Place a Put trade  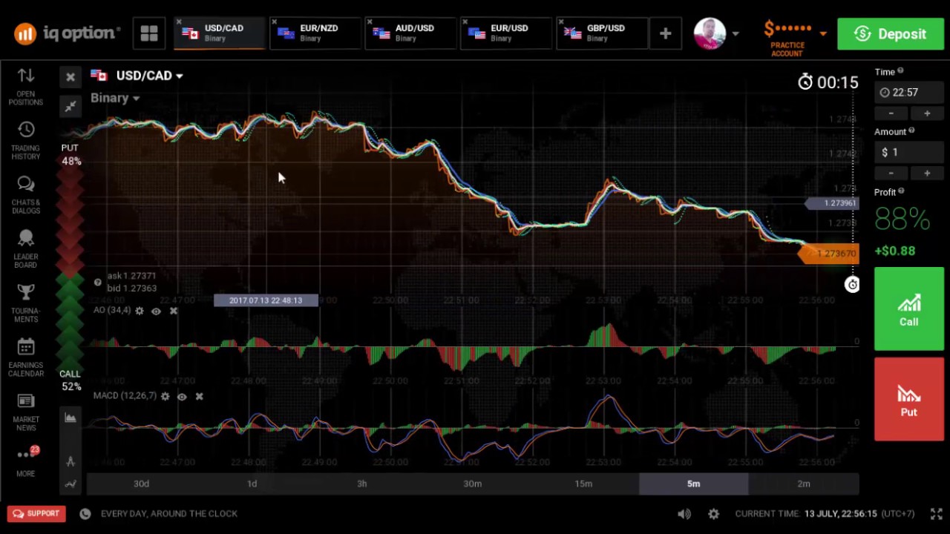908,400
